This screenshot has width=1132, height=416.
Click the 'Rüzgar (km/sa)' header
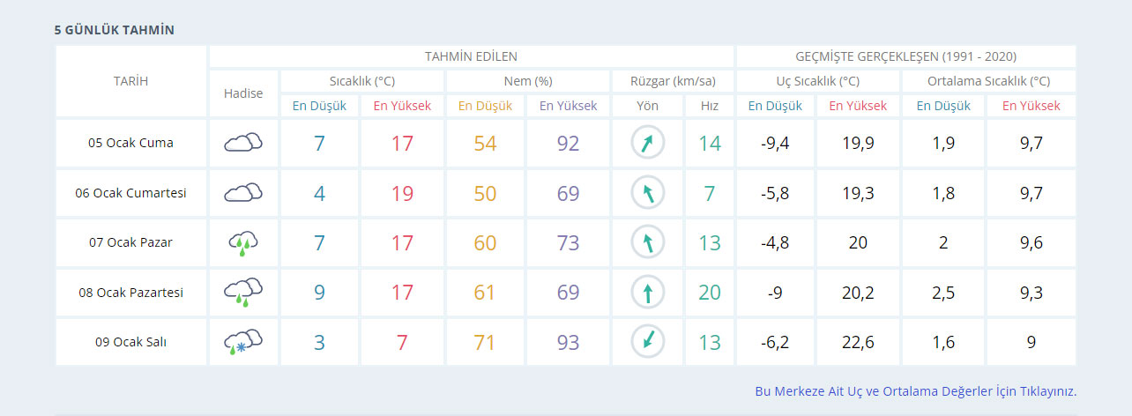point(673,81)
